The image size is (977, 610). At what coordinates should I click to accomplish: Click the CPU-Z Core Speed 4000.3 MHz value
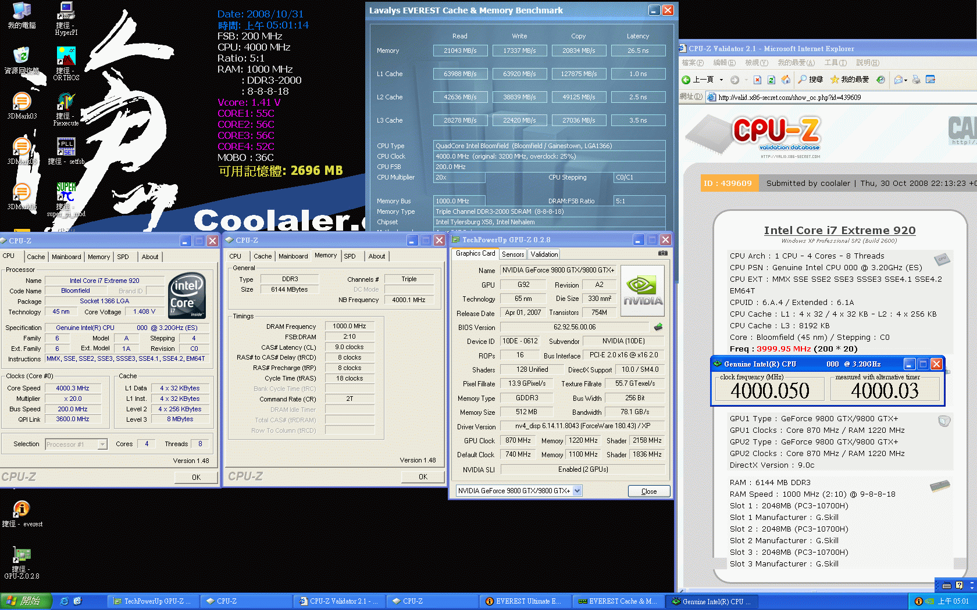pos(73,388)
